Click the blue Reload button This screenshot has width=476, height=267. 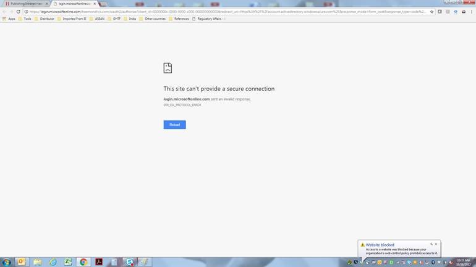point(174,125)
